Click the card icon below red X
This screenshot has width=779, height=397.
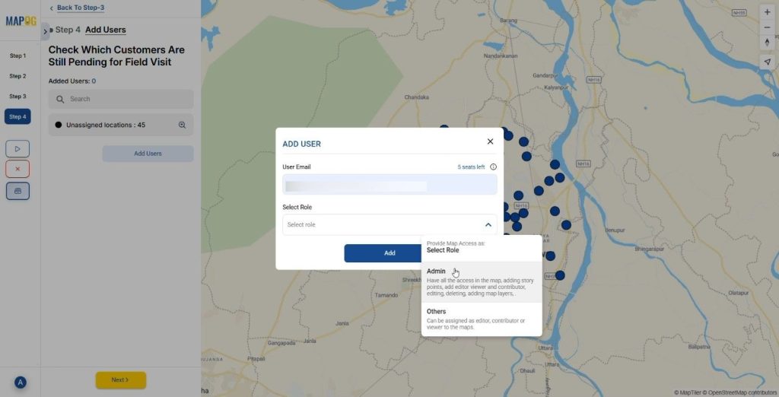pyautogui.click(x=17, y=191)
